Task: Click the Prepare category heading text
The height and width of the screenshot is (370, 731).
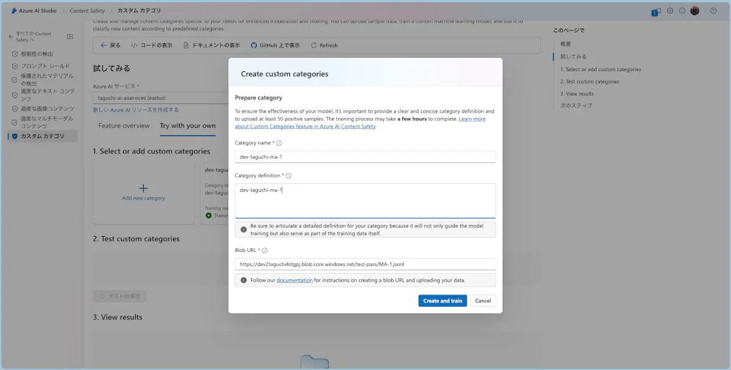Action: point(259,97)
